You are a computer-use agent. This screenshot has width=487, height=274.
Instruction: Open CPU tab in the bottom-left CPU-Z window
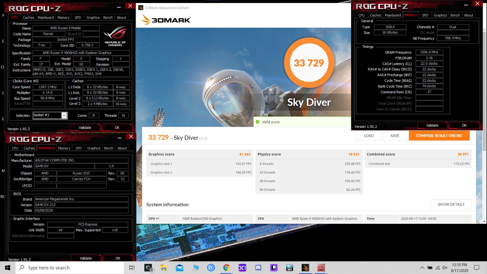15,148
